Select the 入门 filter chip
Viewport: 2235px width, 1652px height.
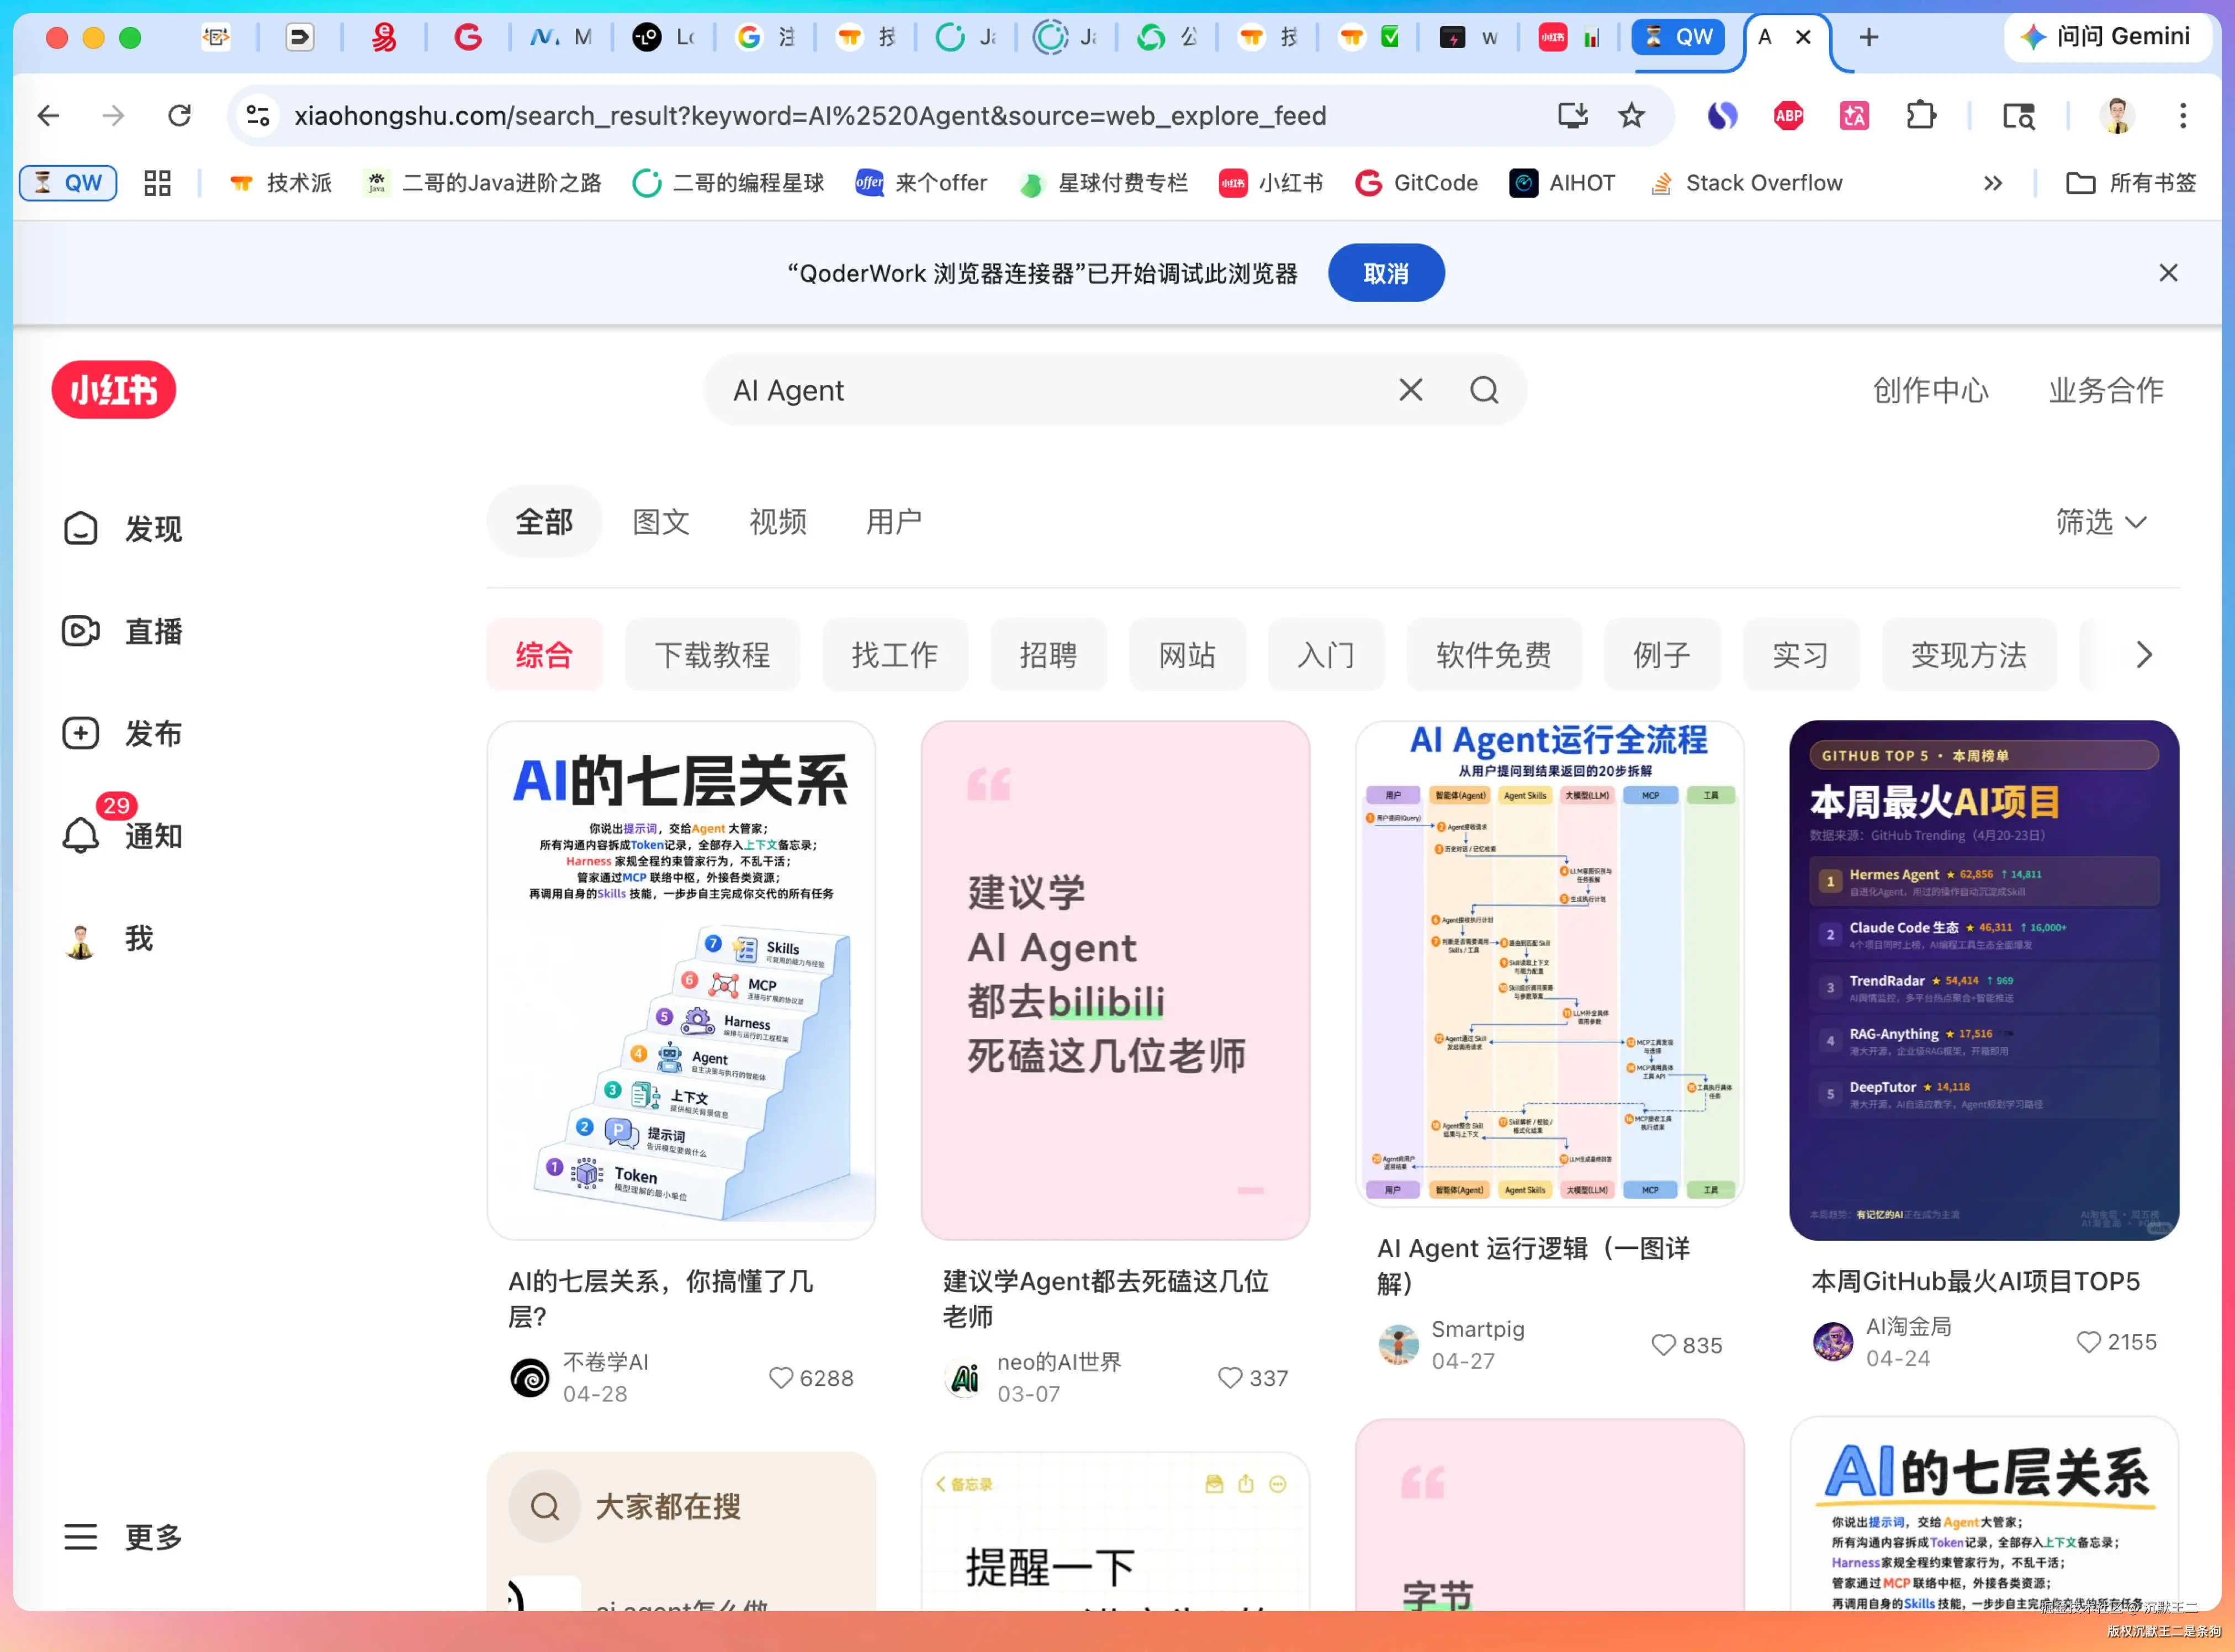(x=1326, y=655)
